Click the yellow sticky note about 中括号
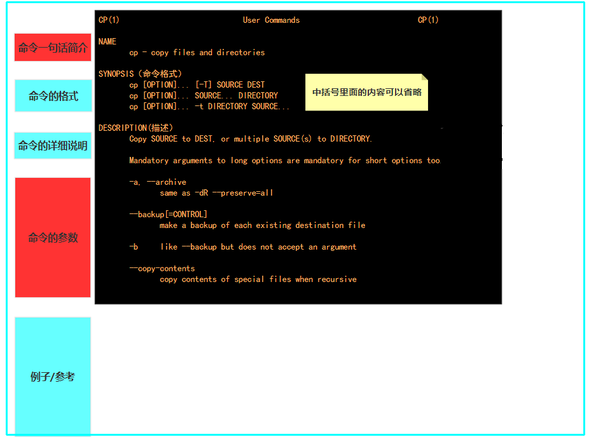 366,92
